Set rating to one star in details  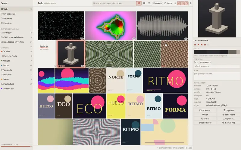[x=195, y=45]
